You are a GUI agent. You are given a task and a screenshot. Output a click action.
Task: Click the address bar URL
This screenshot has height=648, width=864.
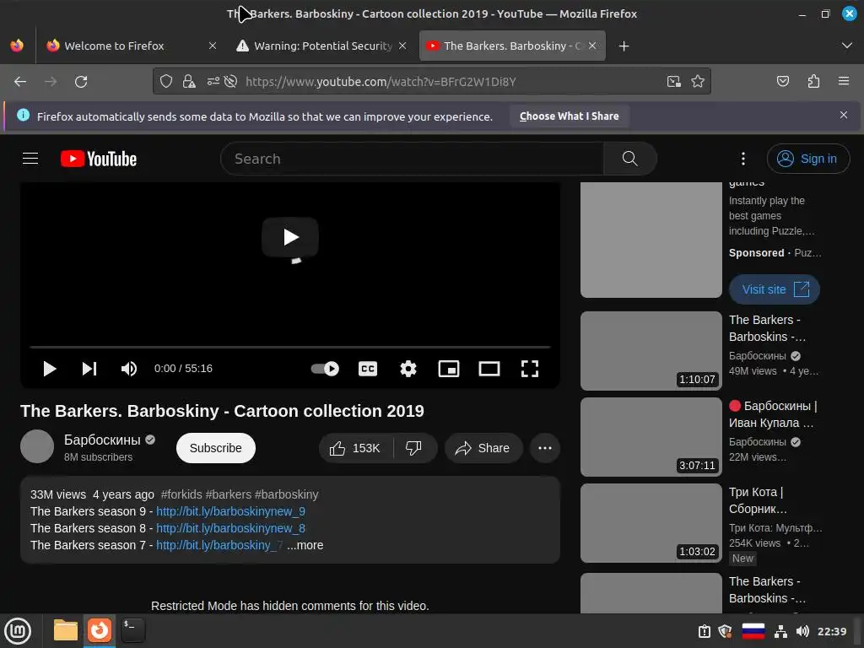coord(381,82)
